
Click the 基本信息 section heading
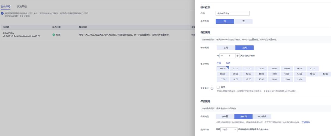click(x=205, y=7)
